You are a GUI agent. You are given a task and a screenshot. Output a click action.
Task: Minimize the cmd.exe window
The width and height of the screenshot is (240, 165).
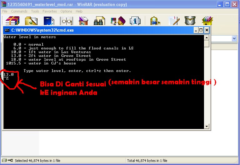coord(196,30)
